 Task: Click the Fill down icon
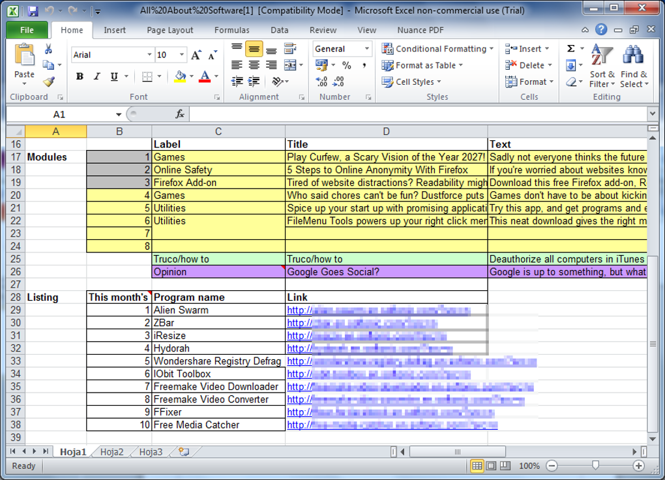point(571,65)
